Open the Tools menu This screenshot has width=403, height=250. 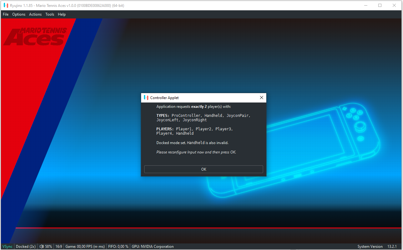50,14
